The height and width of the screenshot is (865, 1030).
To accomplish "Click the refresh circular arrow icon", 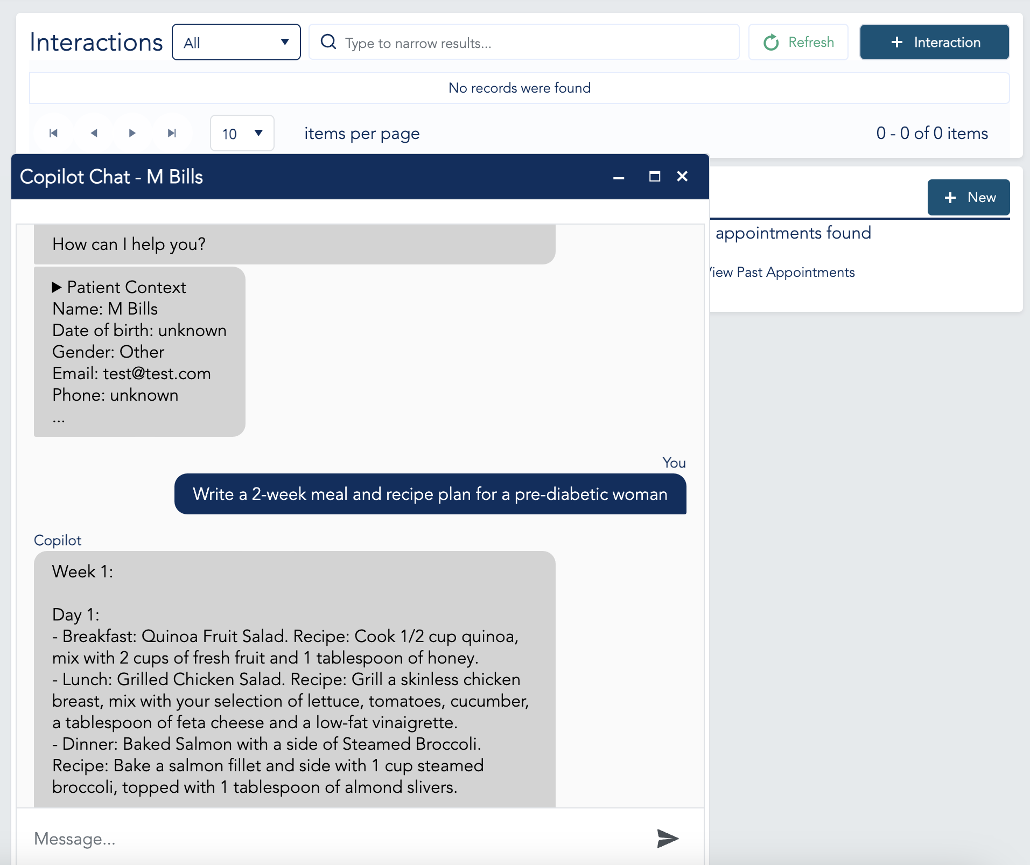I will click(771, 42).
